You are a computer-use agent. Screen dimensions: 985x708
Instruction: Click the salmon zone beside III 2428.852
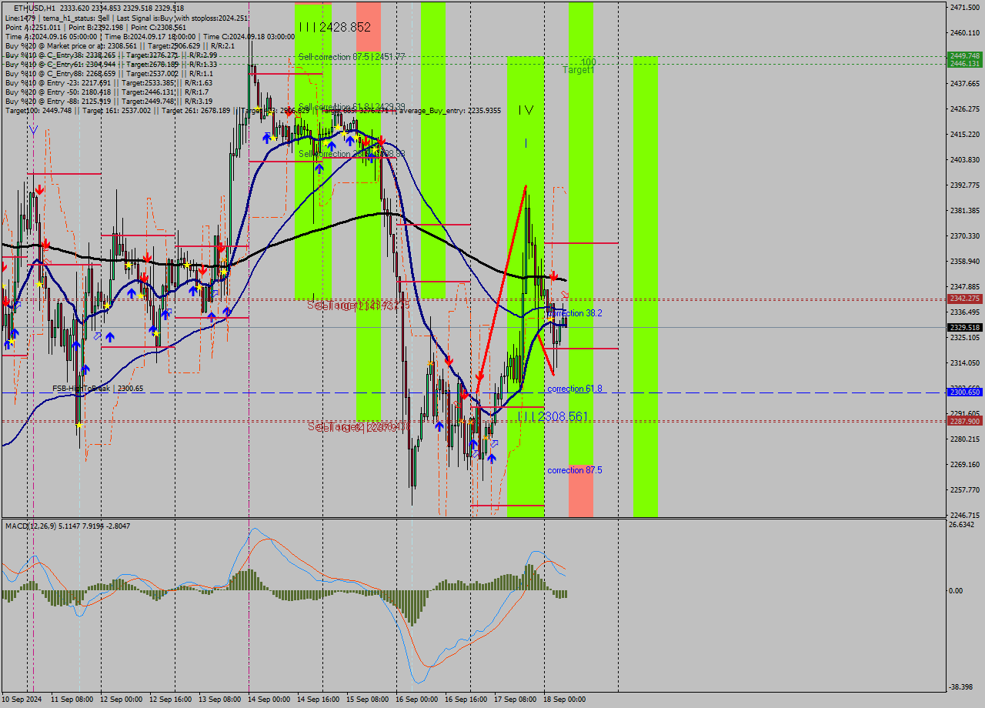pos(369,27)
